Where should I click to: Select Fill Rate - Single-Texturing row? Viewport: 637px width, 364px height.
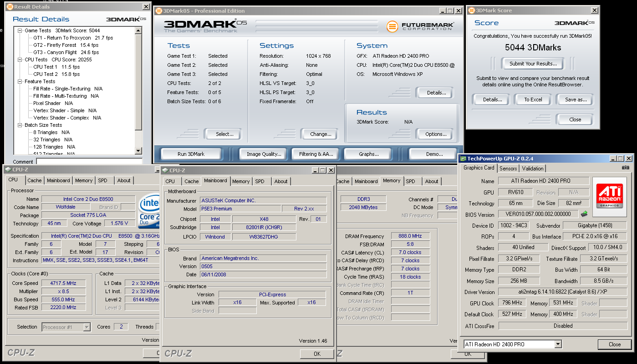tap(68, 89)
